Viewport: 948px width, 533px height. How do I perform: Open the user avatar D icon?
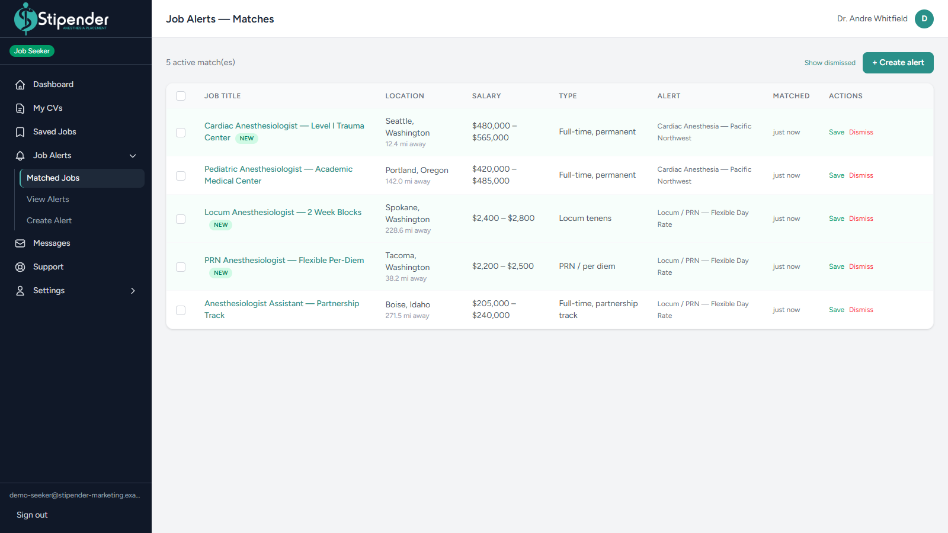coord(924,19)
